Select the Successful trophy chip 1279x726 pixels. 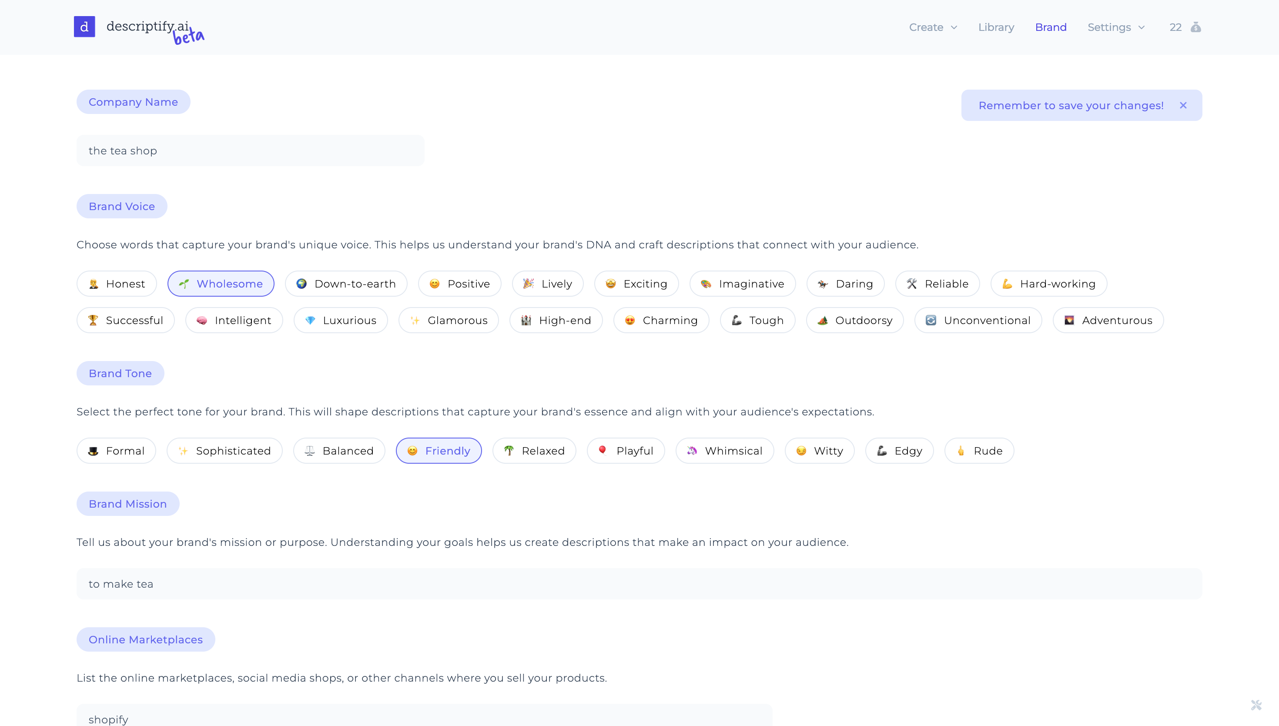(x=126, y=320)
